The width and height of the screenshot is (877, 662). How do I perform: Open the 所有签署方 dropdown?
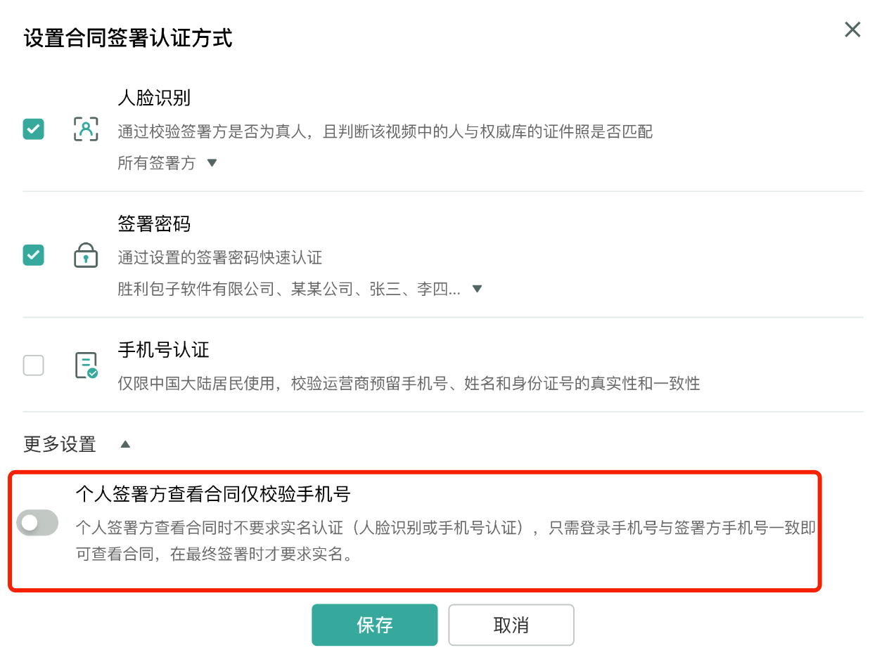(x=168, y=163)
